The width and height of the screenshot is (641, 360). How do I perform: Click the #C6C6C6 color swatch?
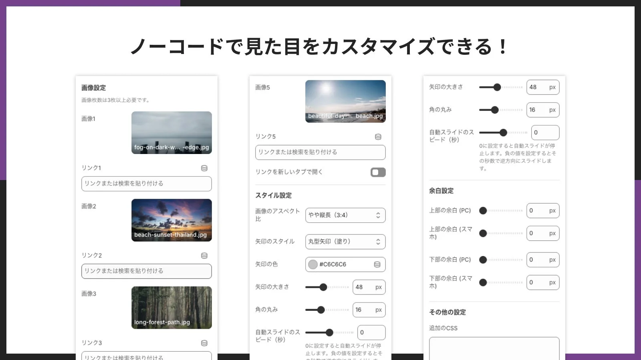click(x=312, y=264)
